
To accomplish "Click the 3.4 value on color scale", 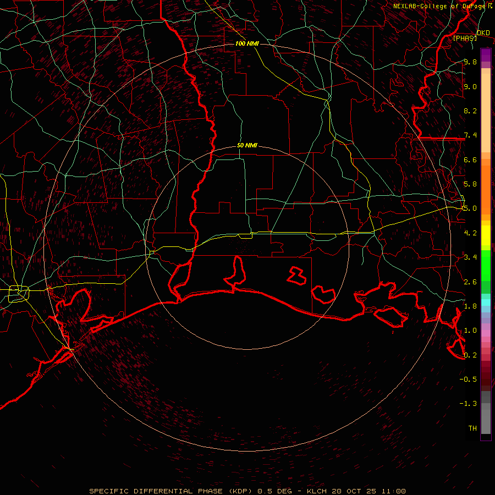I will 470,257.
